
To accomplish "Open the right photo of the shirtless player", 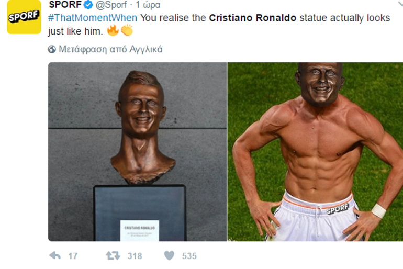I will click(315, 152).
